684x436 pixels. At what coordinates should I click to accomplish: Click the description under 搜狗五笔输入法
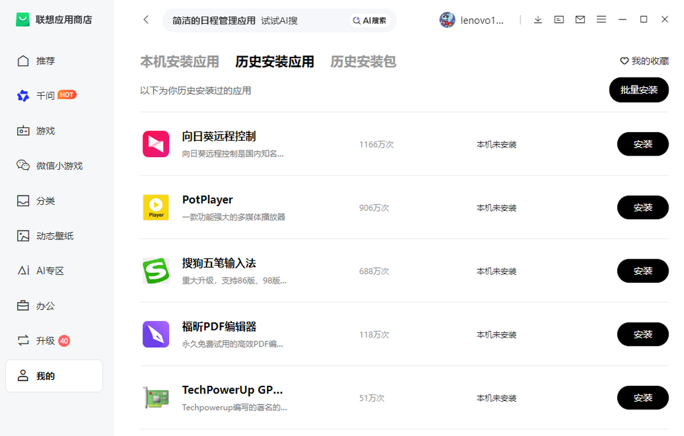pyautogui.click(x=234, y=280)
